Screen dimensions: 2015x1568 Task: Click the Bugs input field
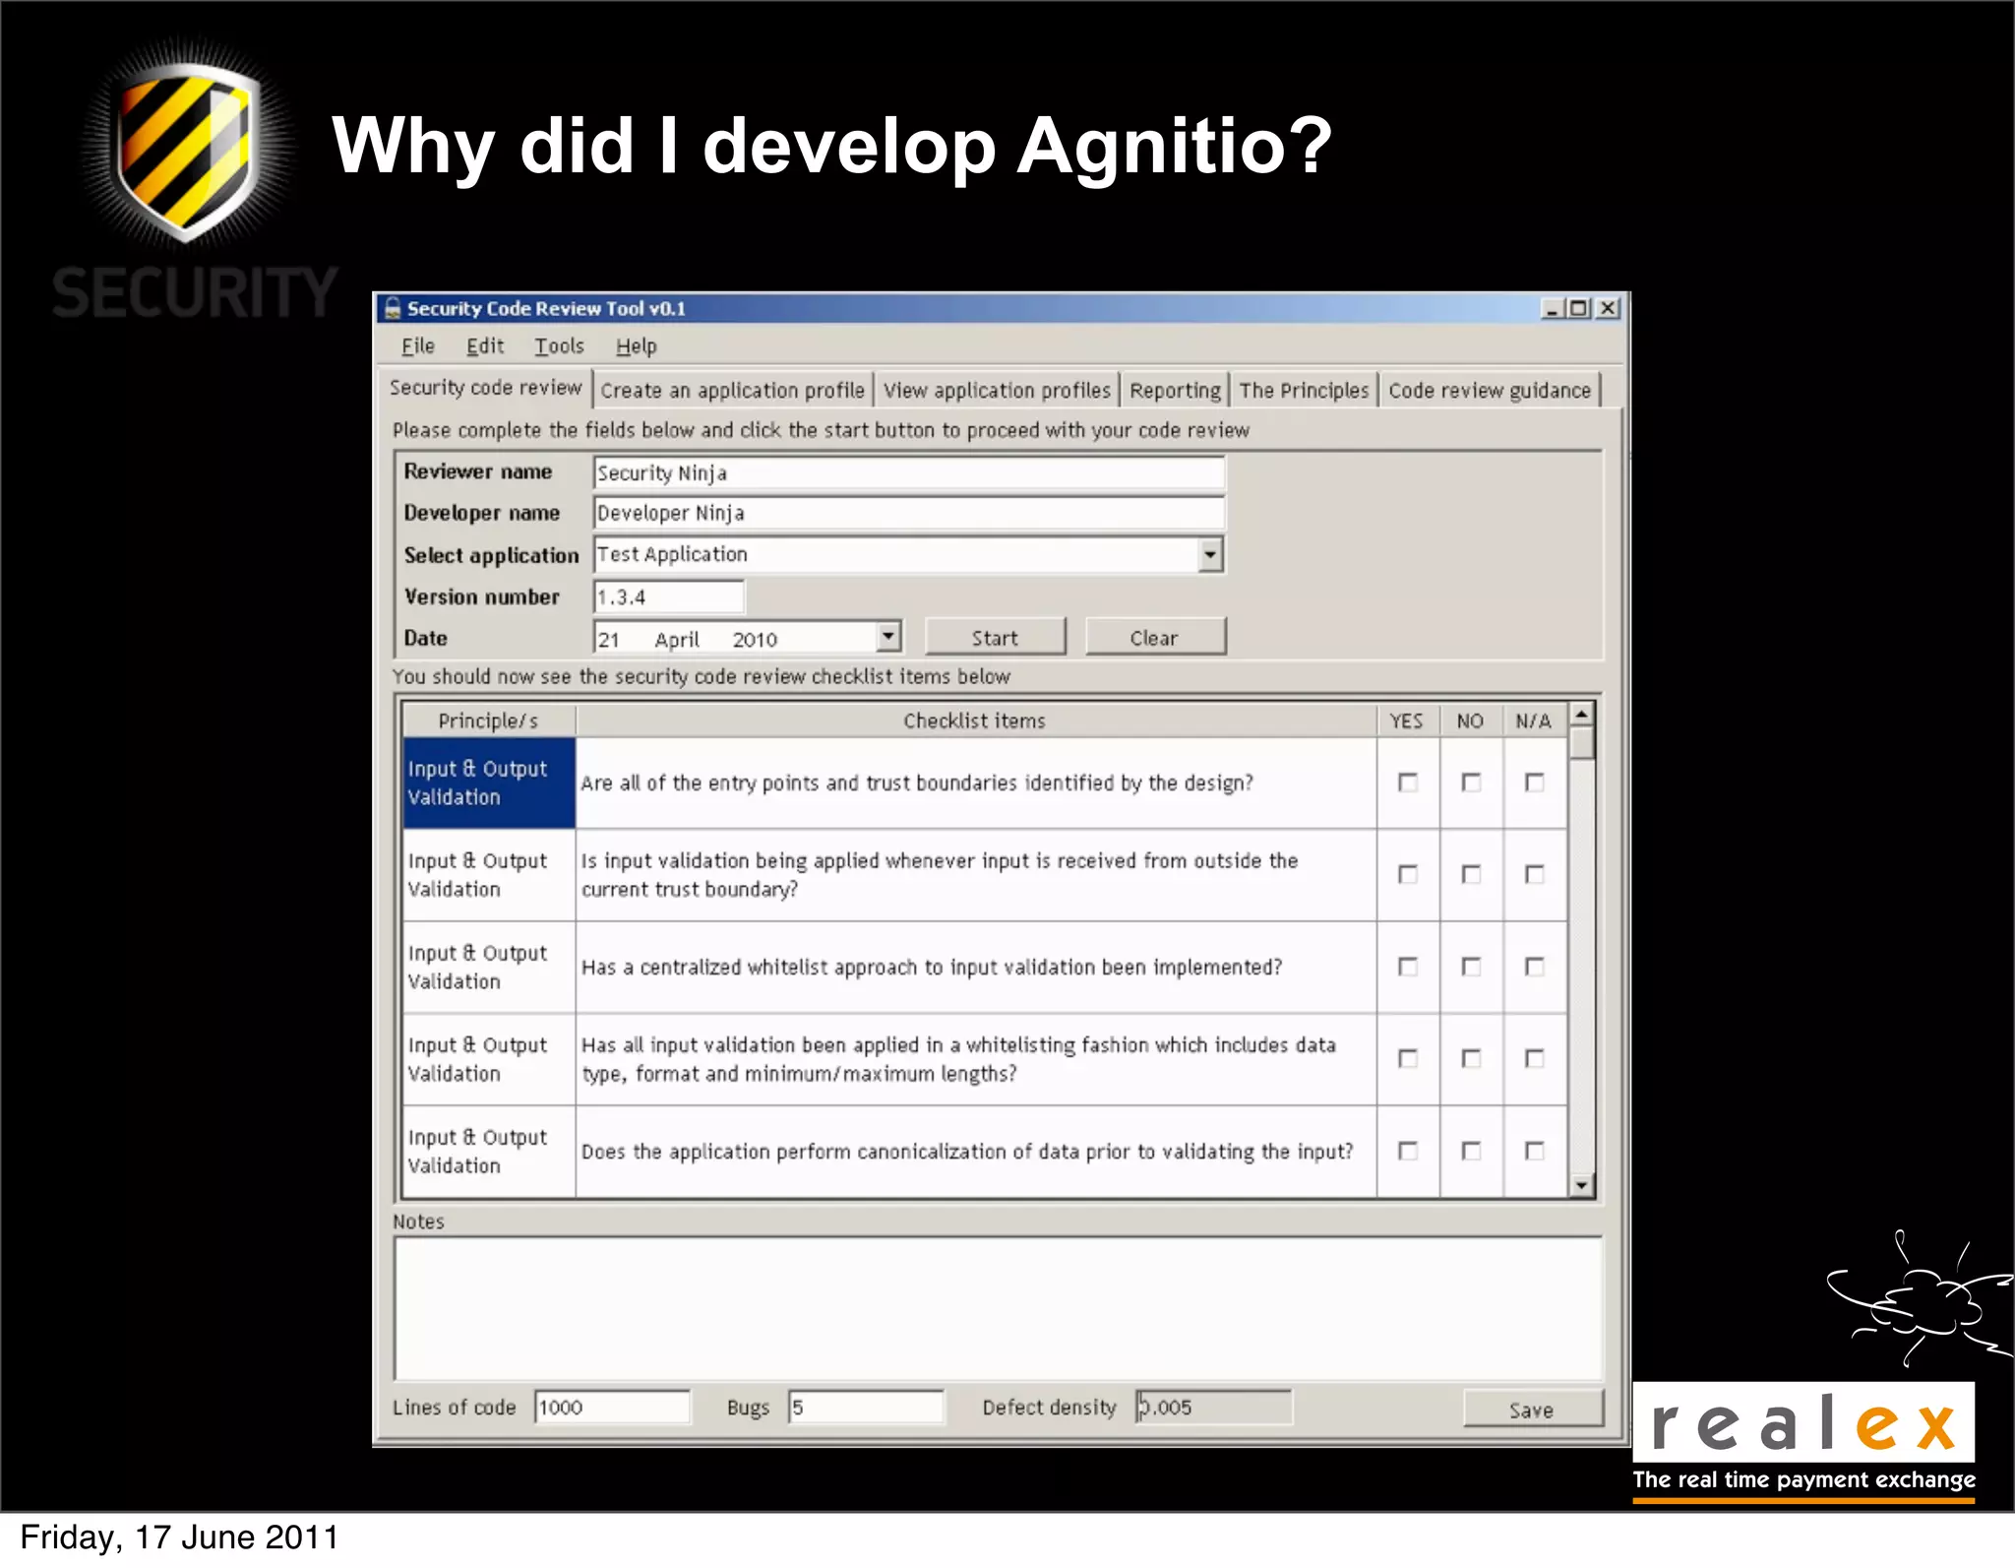(x=866, y=1407)
